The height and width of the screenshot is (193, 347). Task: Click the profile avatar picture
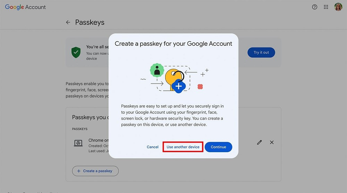(338, 7)
